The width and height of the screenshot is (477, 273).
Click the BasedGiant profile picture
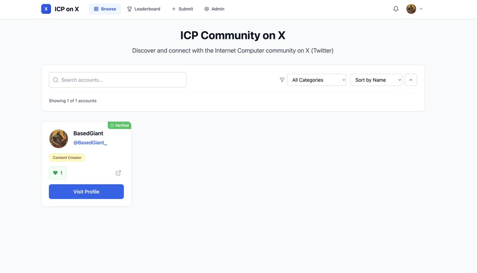coord(59,139)
